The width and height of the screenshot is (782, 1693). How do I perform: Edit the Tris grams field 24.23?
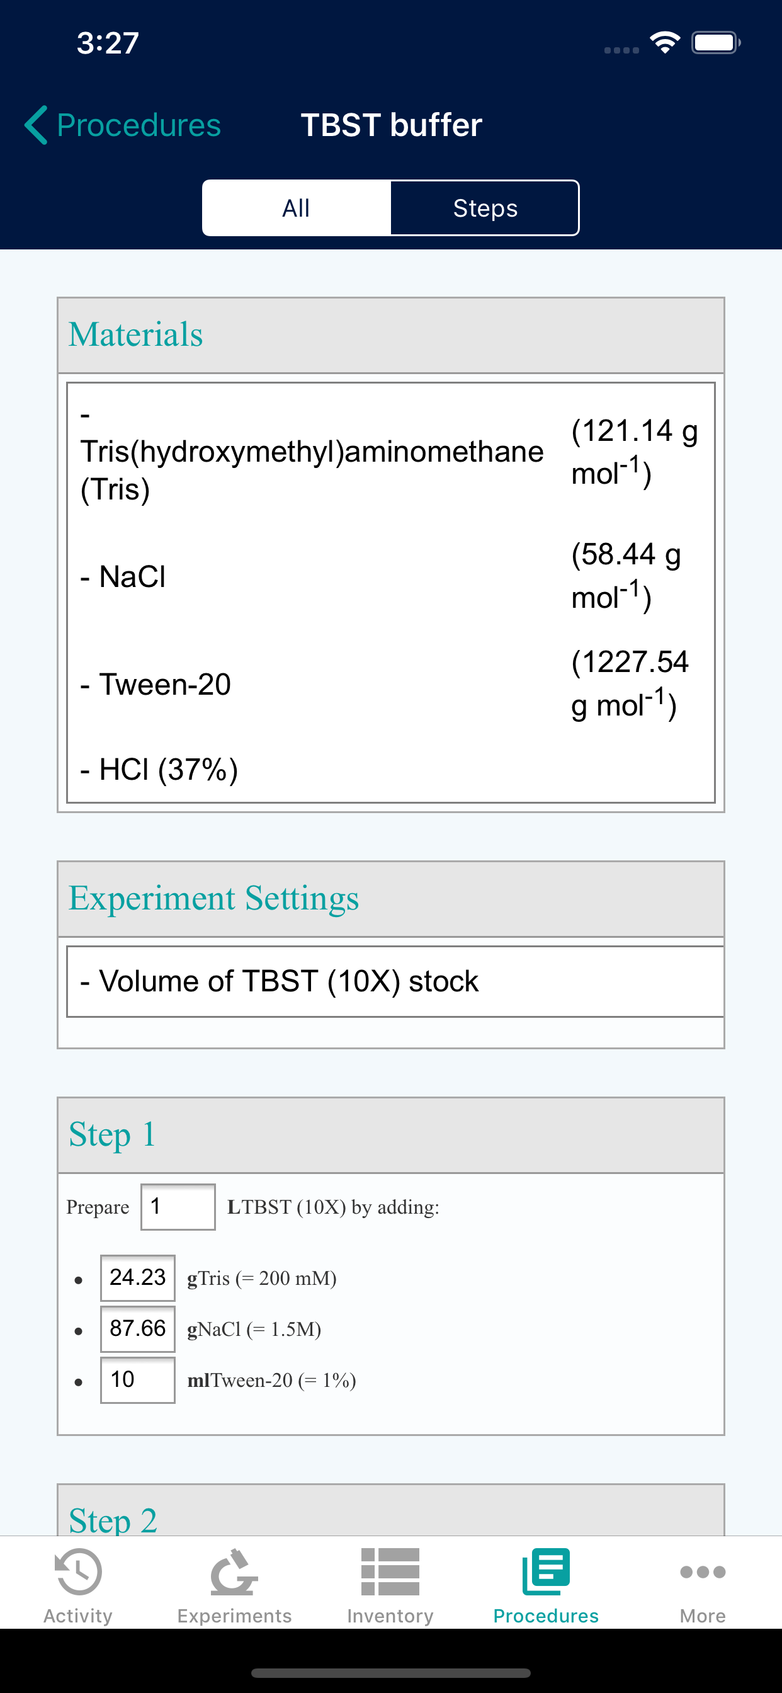[137, 1278]
